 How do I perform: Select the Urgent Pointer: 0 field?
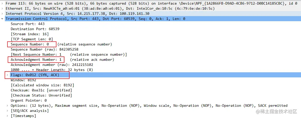point(29,100)
